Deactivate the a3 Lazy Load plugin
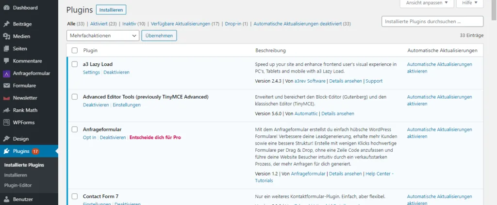The image size is (497, 205). point(116,73)
